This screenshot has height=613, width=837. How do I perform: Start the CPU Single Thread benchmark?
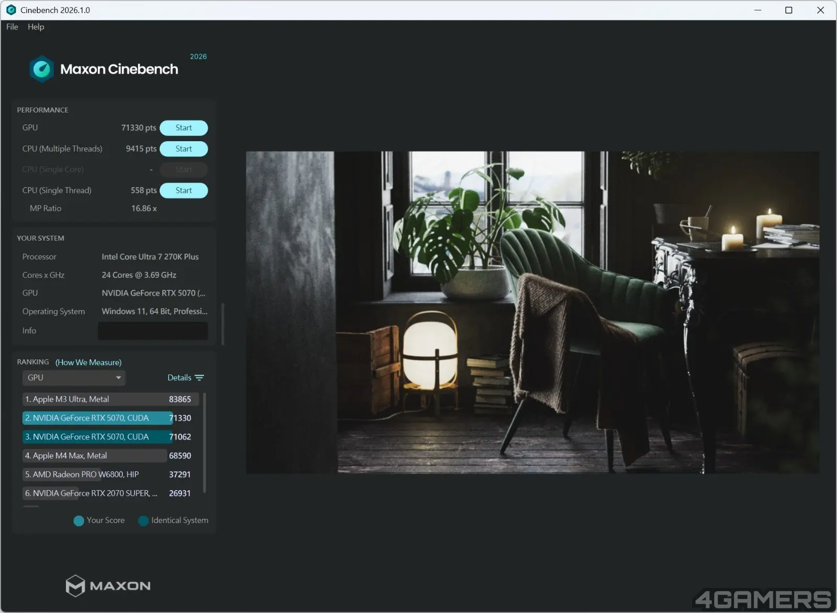[x=184, y=190]
